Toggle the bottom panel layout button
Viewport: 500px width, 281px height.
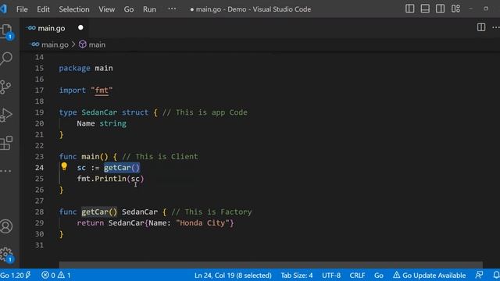[425, 9]
